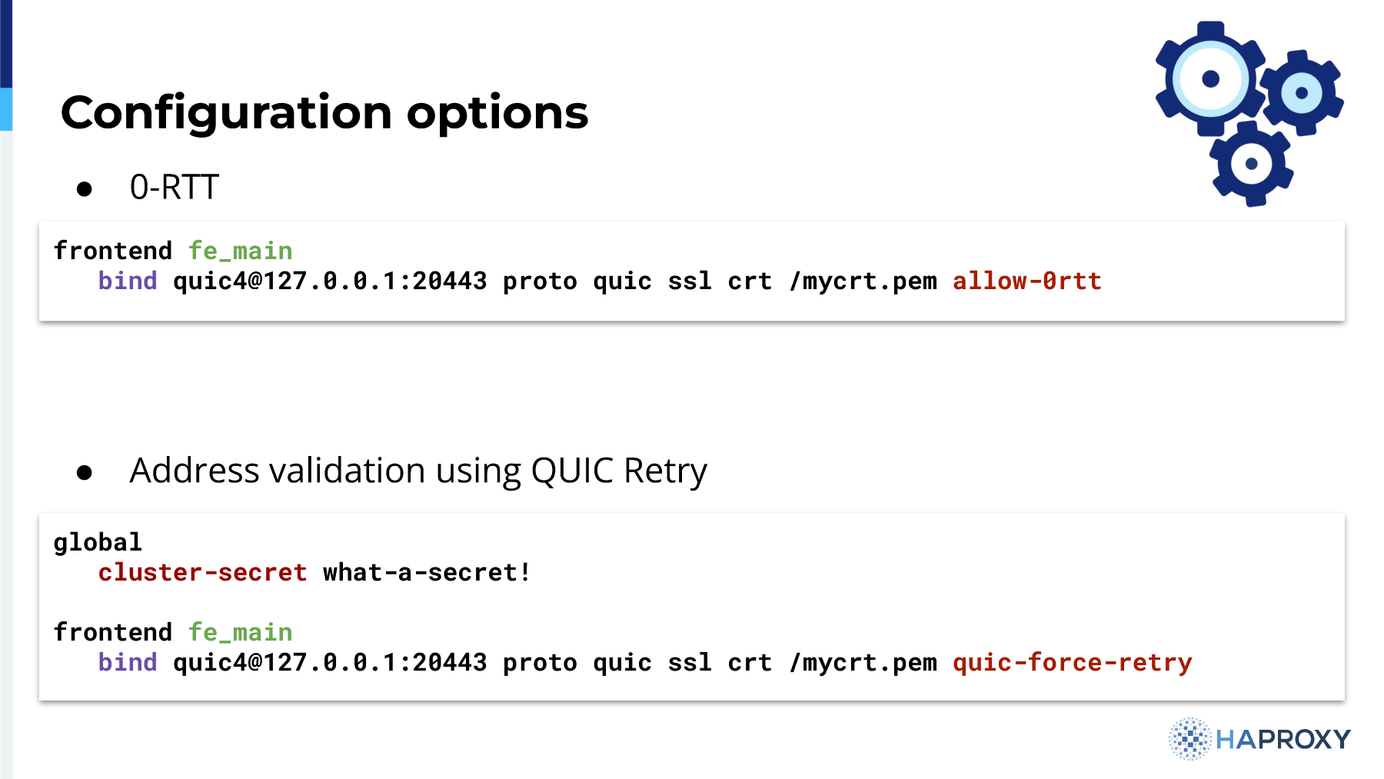Image resolution: width=1384 pixels, height=779 pixels.
Task: Click the 0-RTT bullet text
Action: pyautogui.click(x=175, y=188)
